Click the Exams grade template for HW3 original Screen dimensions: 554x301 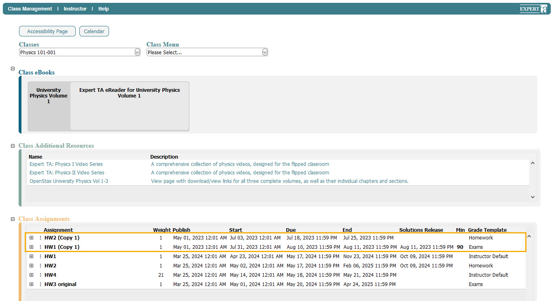point(476,284)
